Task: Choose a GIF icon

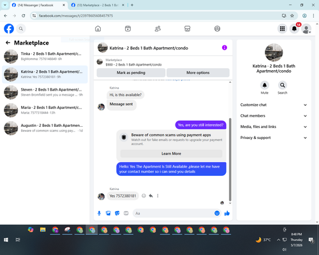Action: [126, 213]
